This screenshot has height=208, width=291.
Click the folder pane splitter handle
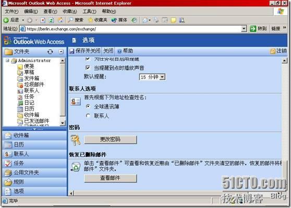click(x=35, y=129)
